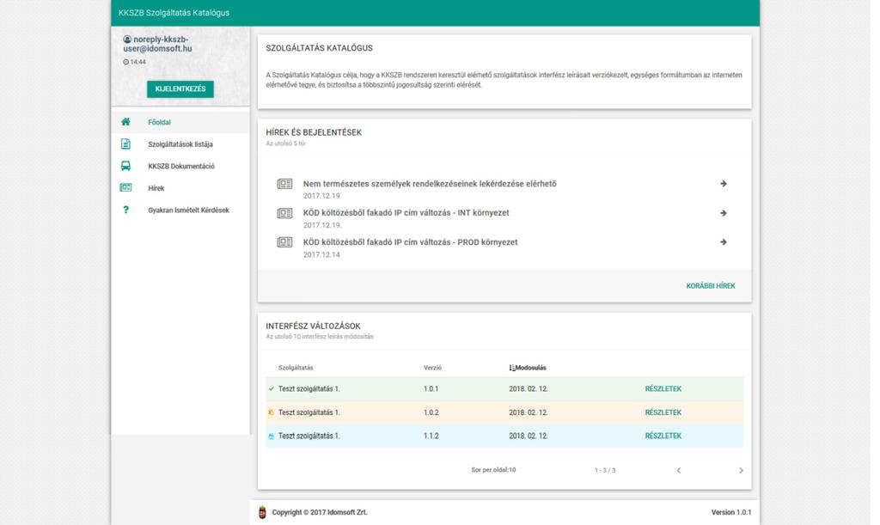Image resolution: width=880 pixels, height=525 pixels.
Task: Click the home icon beside Főoldal
Action: click(125, 122)
